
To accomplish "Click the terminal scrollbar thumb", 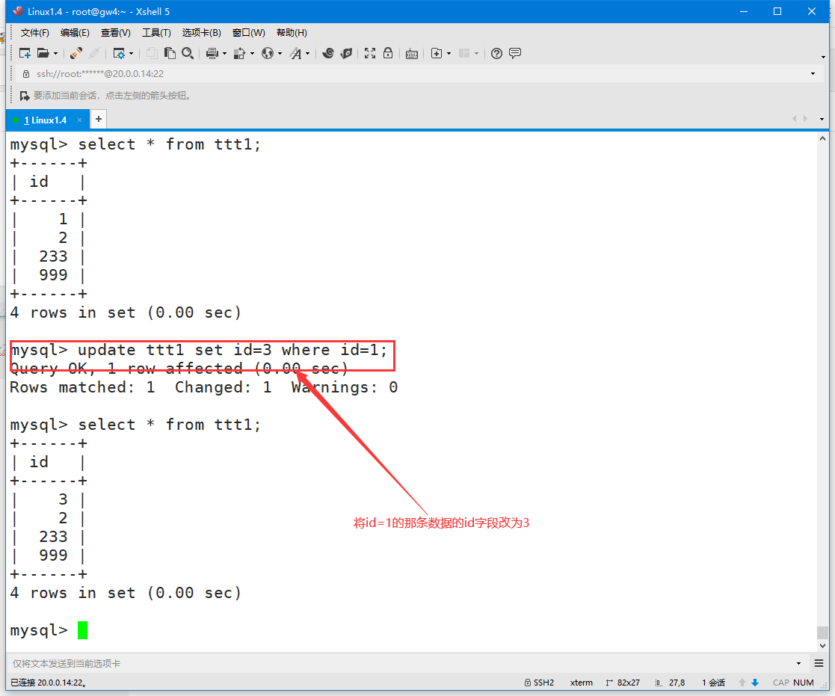I will [x=823, y=632].
